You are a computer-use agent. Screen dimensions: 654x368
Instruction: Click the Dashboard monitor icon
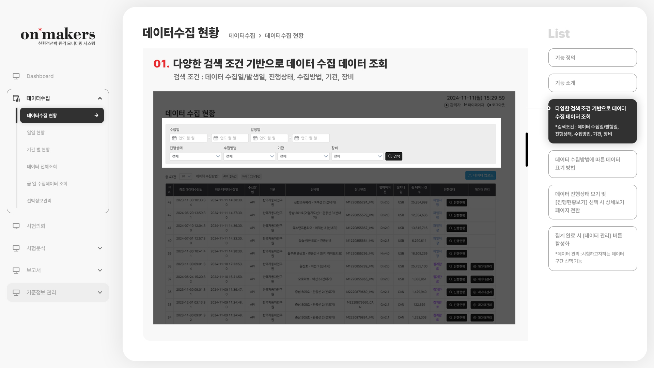pos(16,76)
